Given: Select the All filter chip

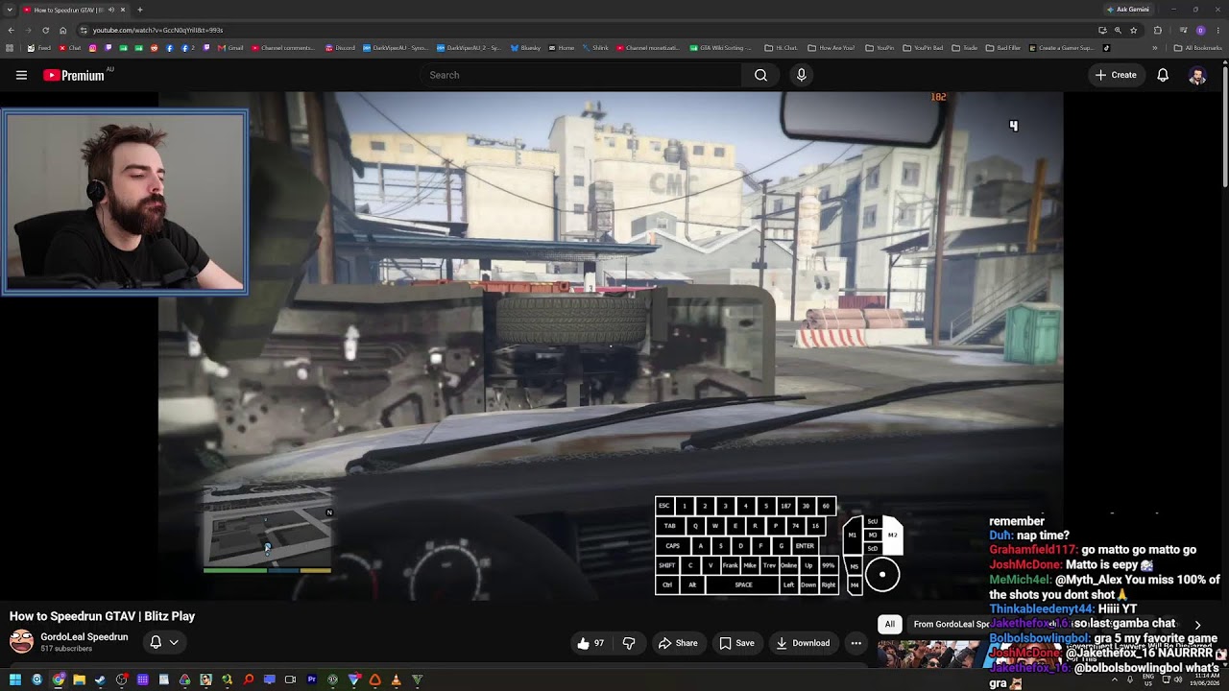Looking at the screenshot, I should [890, 624].
